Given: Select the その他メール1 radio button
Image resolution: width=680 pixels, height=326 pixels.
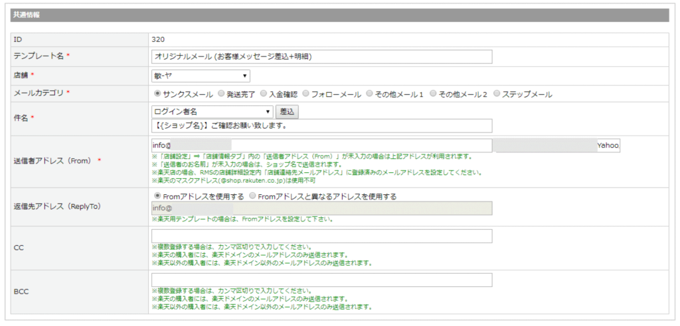Looking at the screenshot, I should pos(369,94).
